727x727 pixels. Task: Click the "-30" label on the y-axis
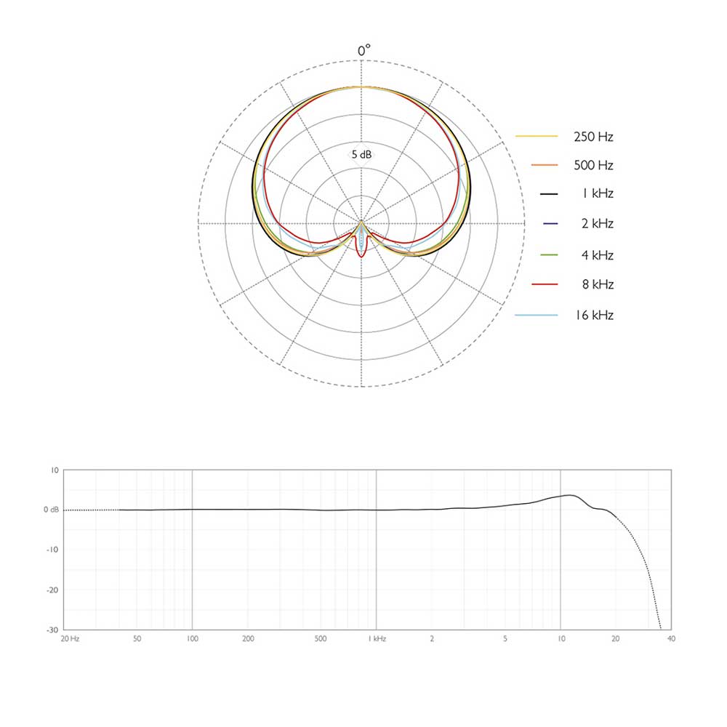click(52, 630)
